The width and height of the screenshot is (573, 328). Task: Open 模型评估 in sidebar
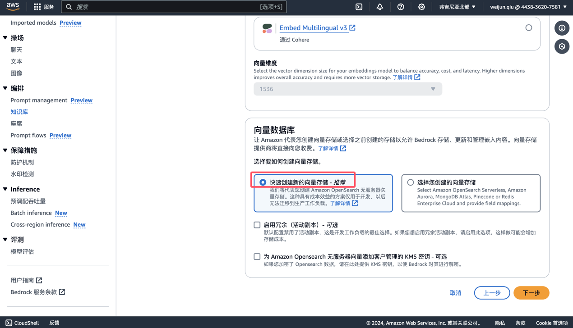[22, 251]
